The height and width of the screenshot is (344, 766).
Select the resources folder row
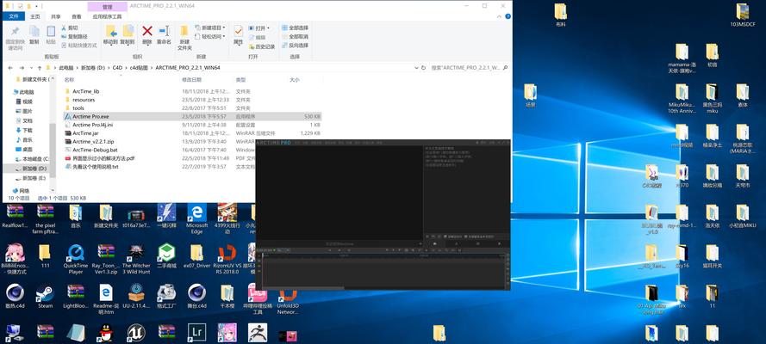click(x=192, y=100)
